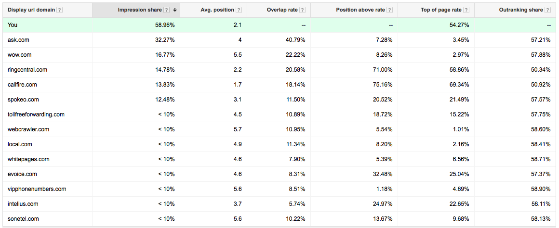Screen dimensions: 559x228
Task: Select the callfire.com row
Action: pos(279,85)
